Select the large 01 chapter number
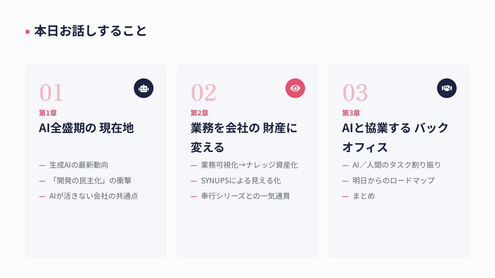495x278 pixels. tap(51, 93)
